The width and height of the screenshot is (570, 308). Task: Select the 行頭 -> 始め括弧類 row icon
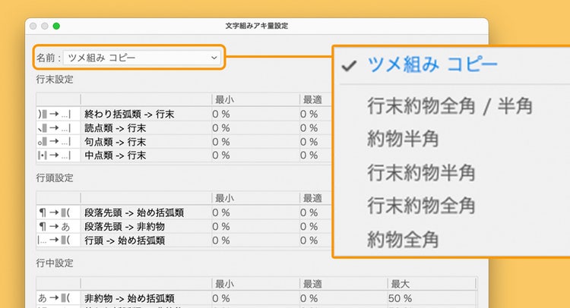click(58, 240)
